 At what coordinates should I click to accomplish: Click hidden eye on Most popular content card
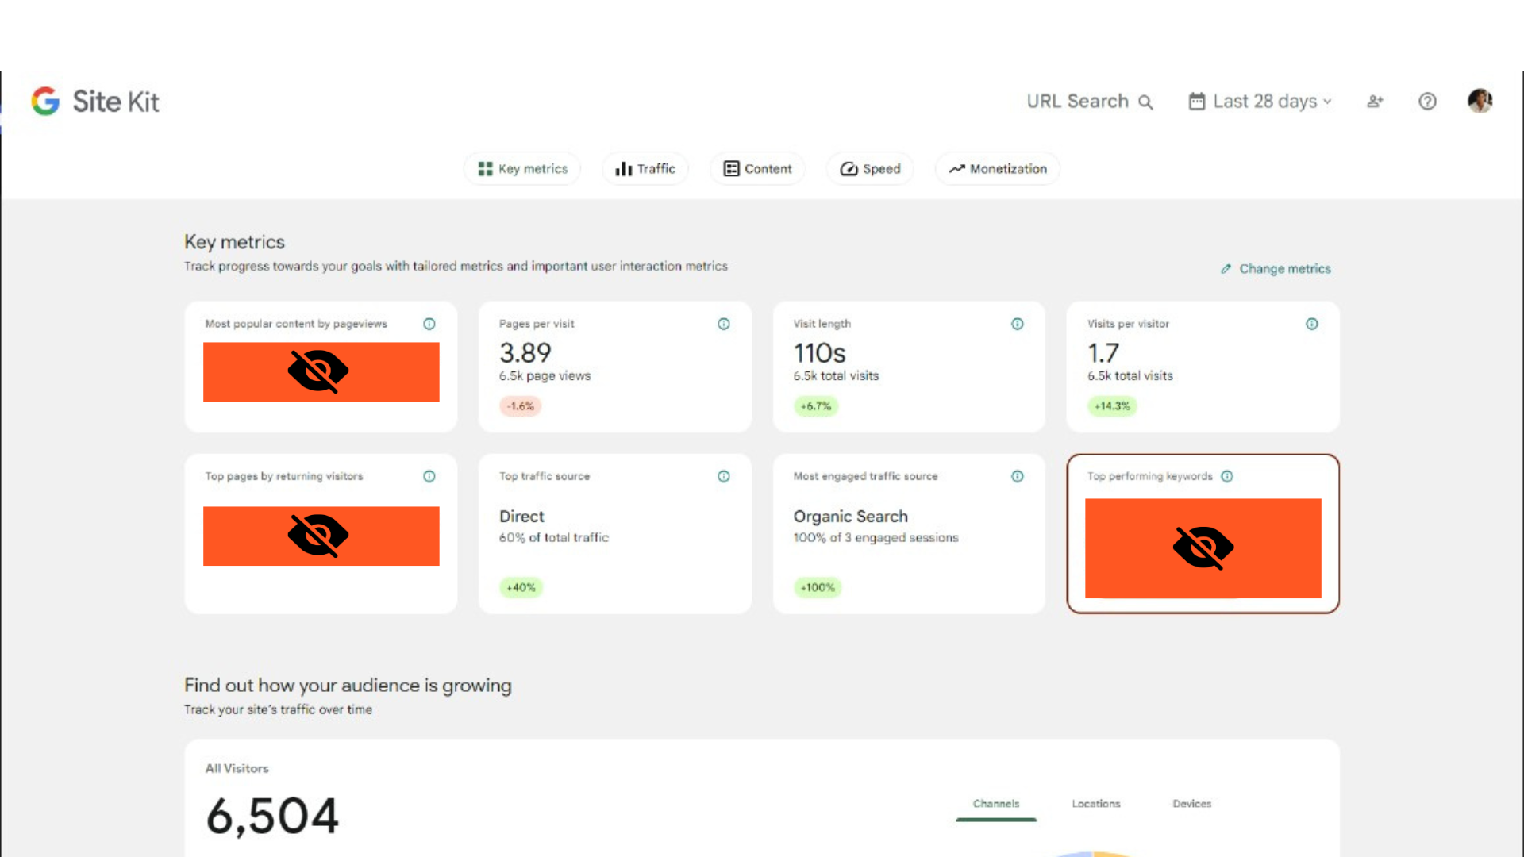point(318,371)
